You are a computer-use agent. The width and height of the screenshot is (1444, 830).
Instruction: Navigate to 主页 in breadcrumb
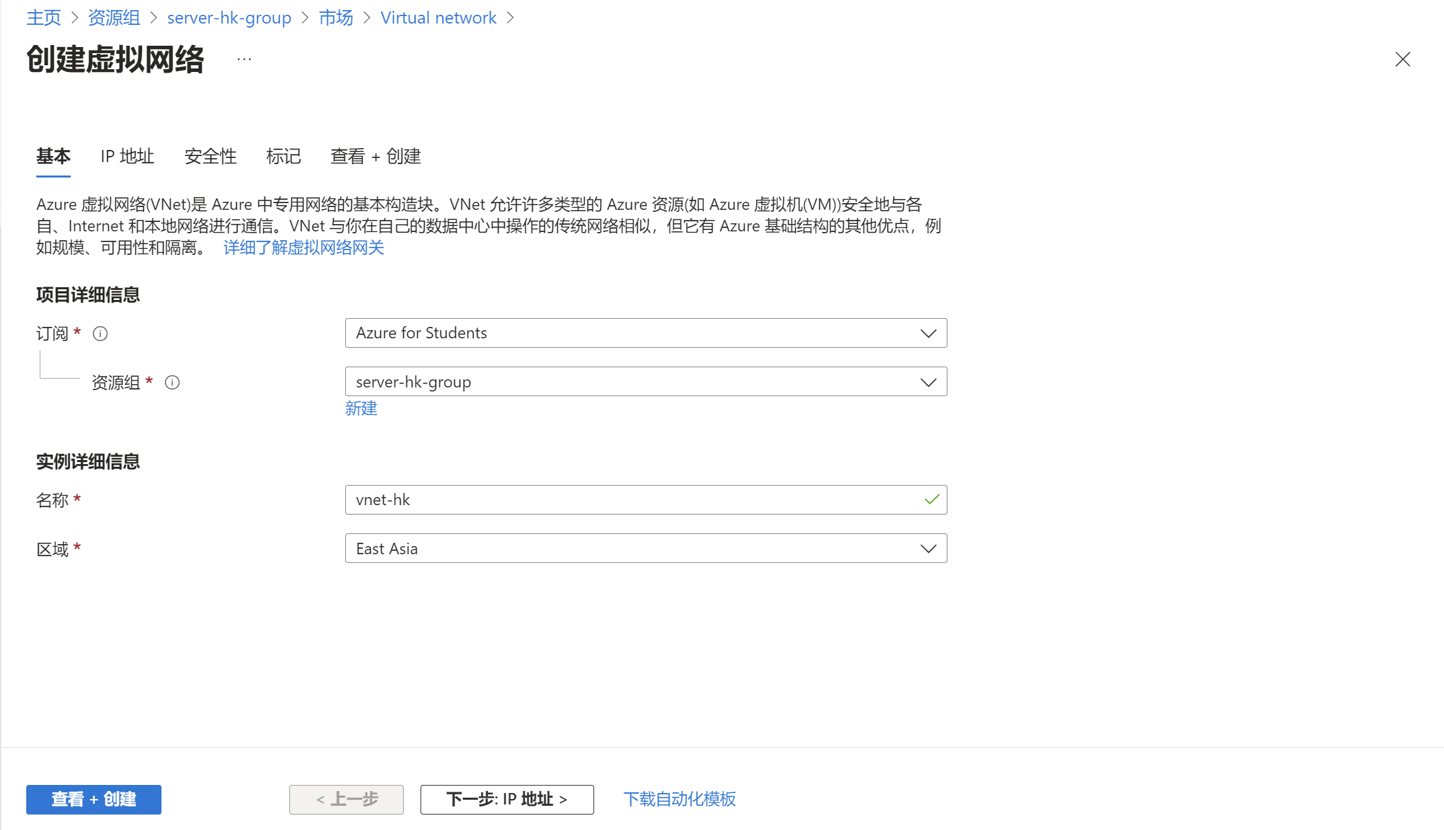pyautogui.click(x=44, y=17)
